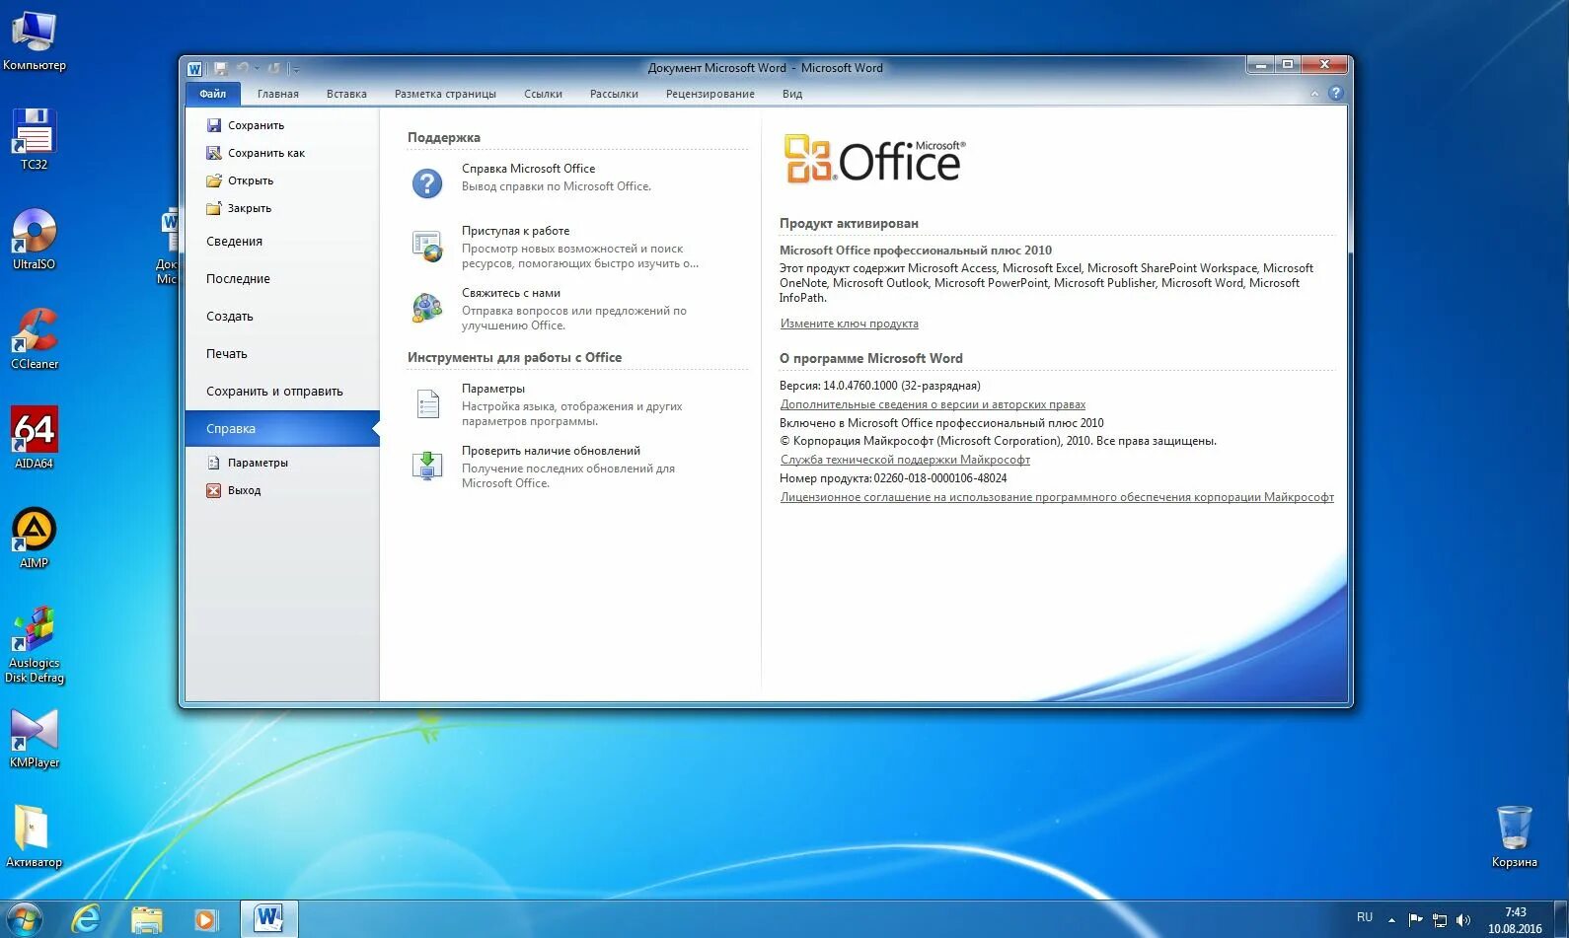This screenshot has height=938, width=1569.
Task: Click the volume speaker tray icon
Action: 1463,920
